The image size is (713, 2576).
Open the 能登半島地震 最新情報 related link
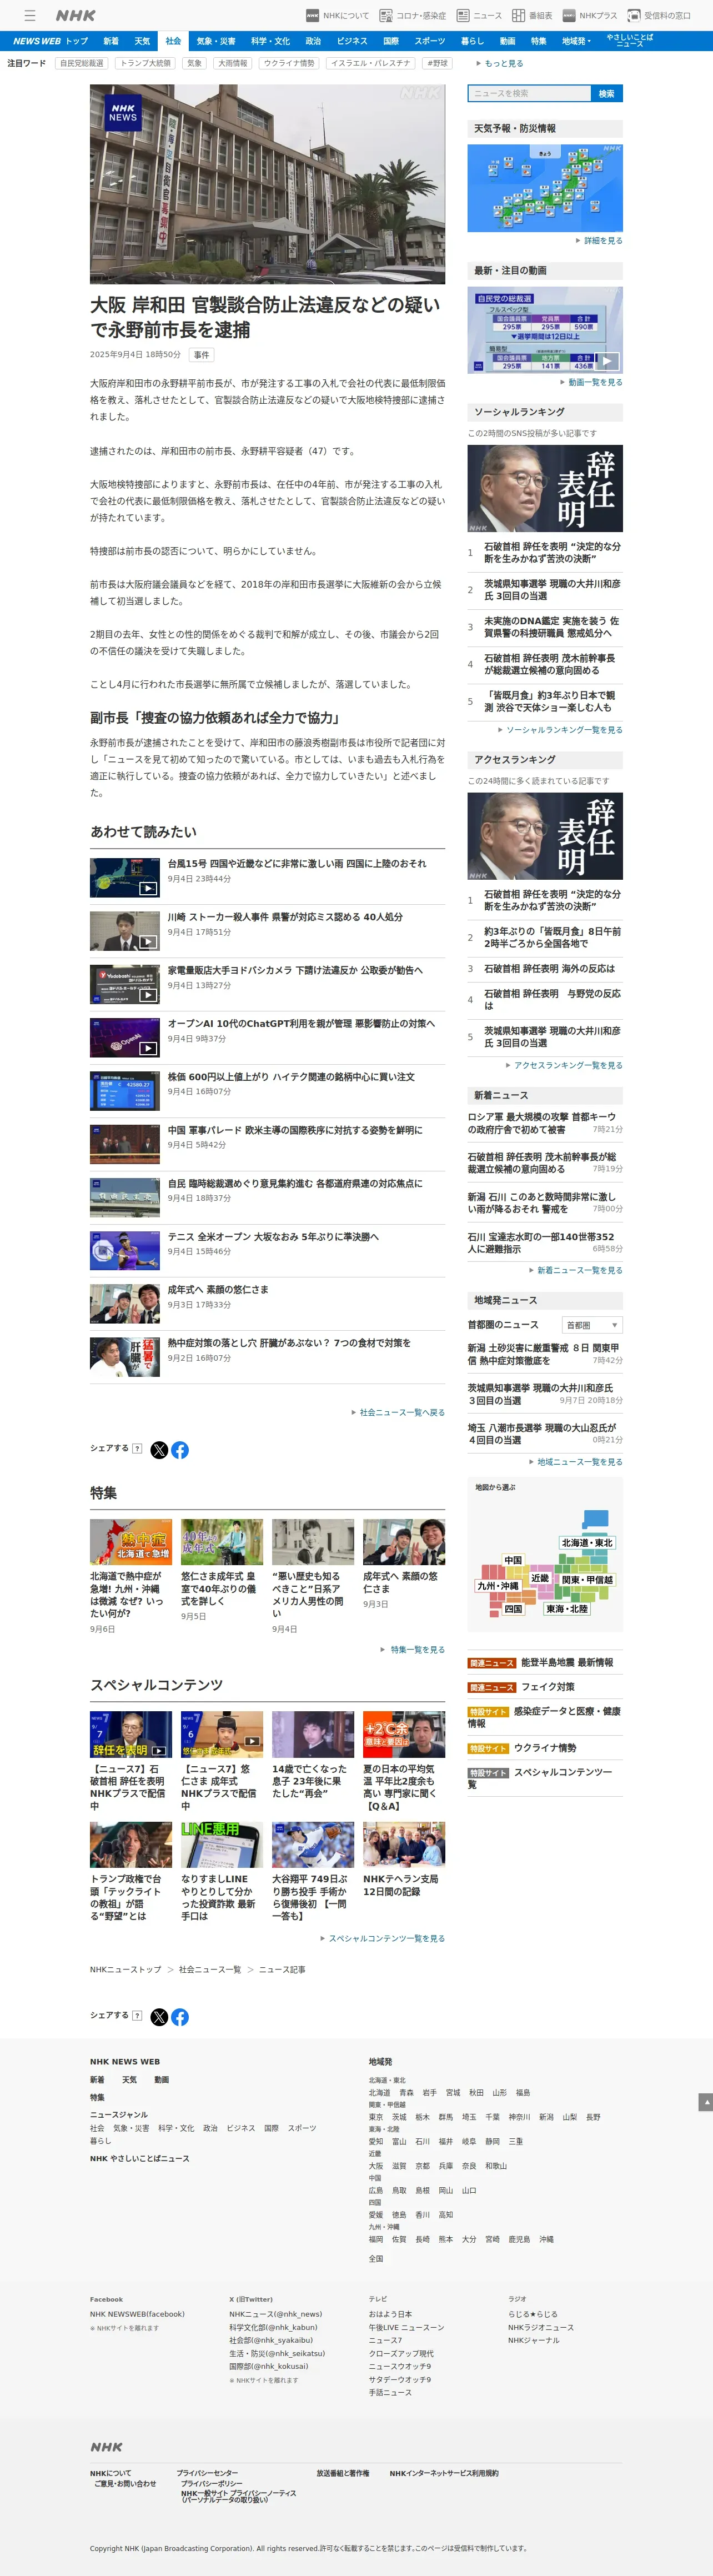pyautogui.click(x=567, y=1663)
